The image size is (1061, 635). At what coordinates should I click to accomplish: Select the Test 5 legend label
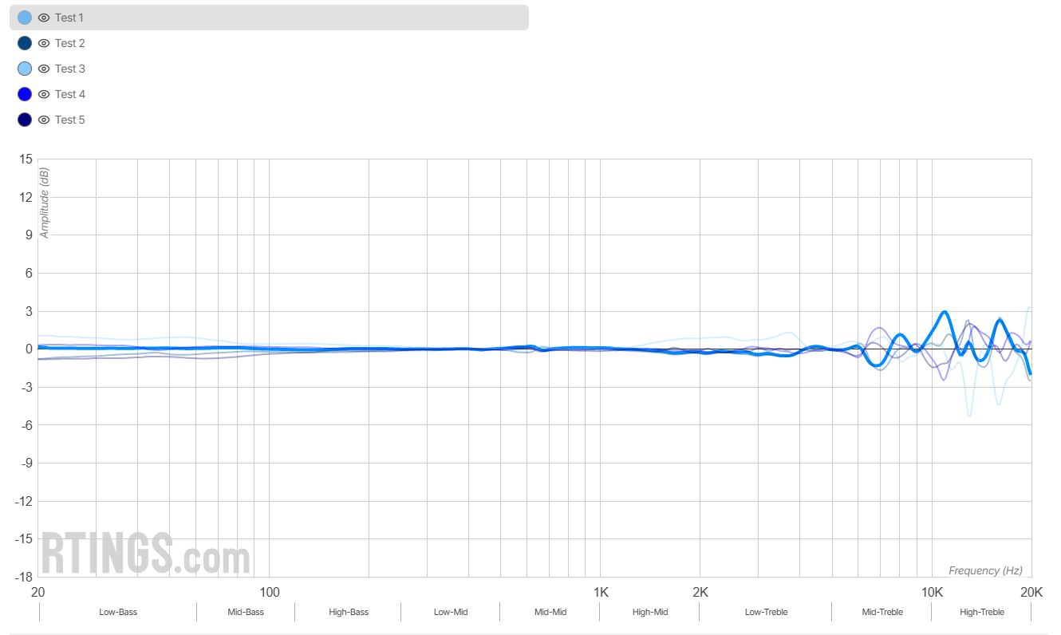[x=69, y=120]
